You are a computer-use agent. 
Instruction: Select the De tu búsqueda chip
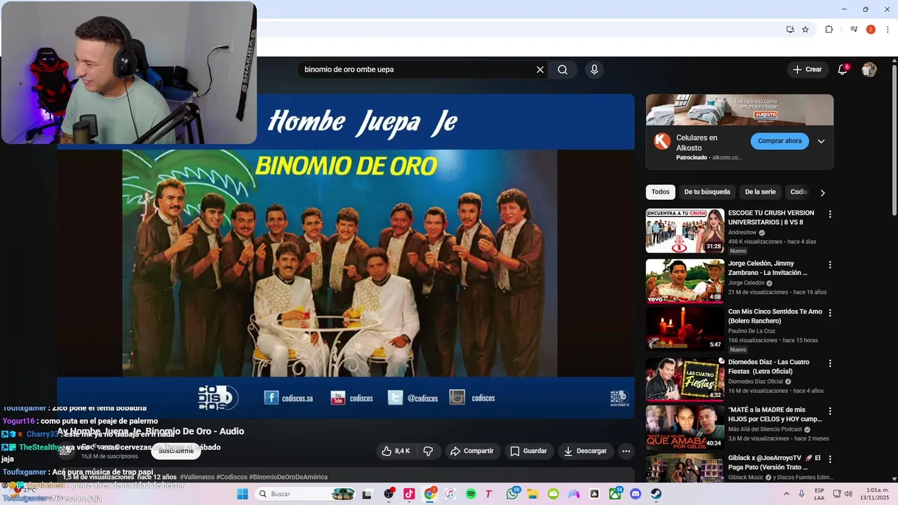pyautogui.click(x=707, y=192)
